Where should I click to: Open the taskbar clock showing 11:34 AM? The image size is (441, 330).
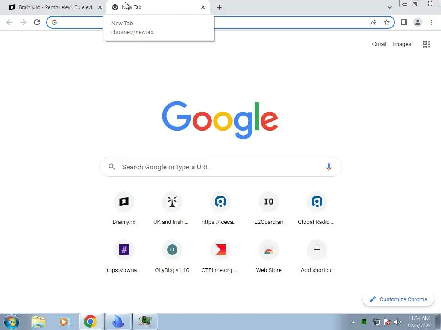pos(419,322)
